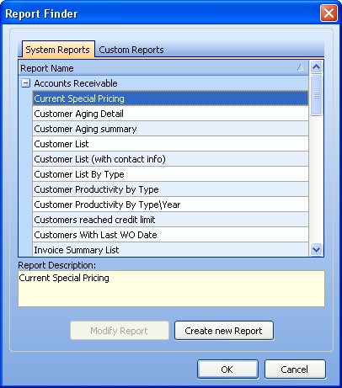Select the Customer Aging Detail report
Screen dimensions: 342x388
170,114
